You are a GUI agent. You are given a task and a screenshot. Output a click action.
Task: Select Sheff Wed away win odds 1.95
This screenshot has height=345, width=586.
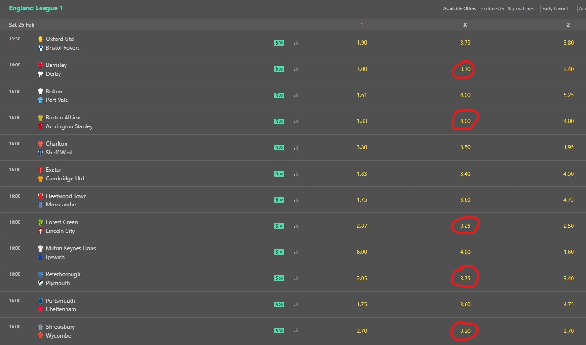point(568,147)
